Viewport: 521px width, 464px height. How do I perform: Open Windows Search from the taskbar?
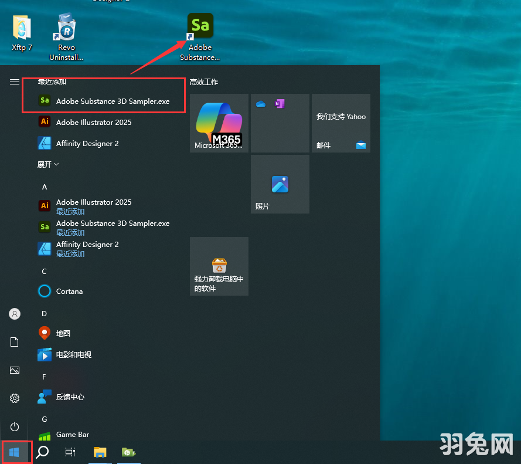42,452
